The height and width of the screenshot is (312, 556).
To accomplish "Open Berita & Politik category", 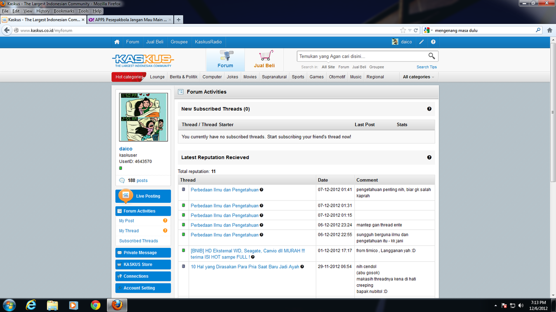I will pos(184,77).
